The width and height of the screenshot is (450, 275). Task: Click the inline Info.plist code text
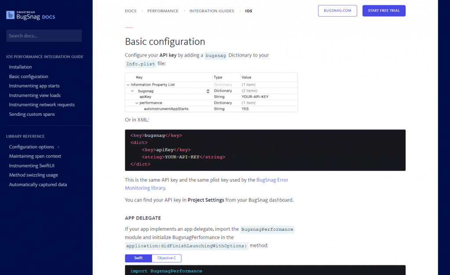[x=141, y=64]
